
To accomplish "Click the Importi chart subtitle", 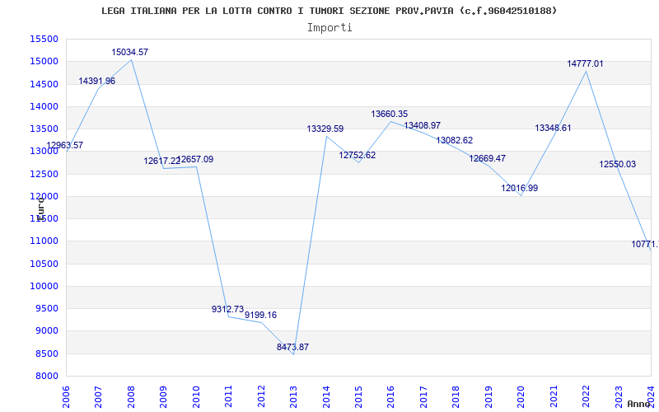I will click(x=329, y=27).
